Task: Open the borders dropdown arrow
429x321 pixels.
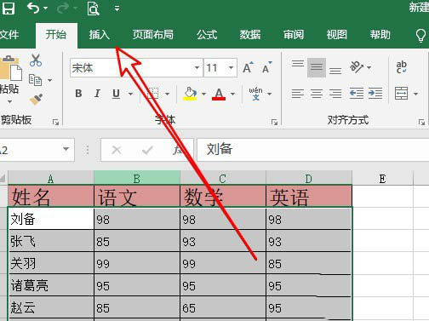Action: coord(168,94)
